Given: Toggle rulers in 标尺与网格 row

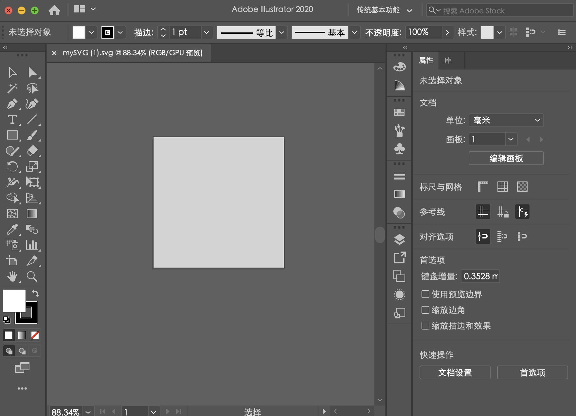Looking at the screenshot, I should [x=483, y=187].
